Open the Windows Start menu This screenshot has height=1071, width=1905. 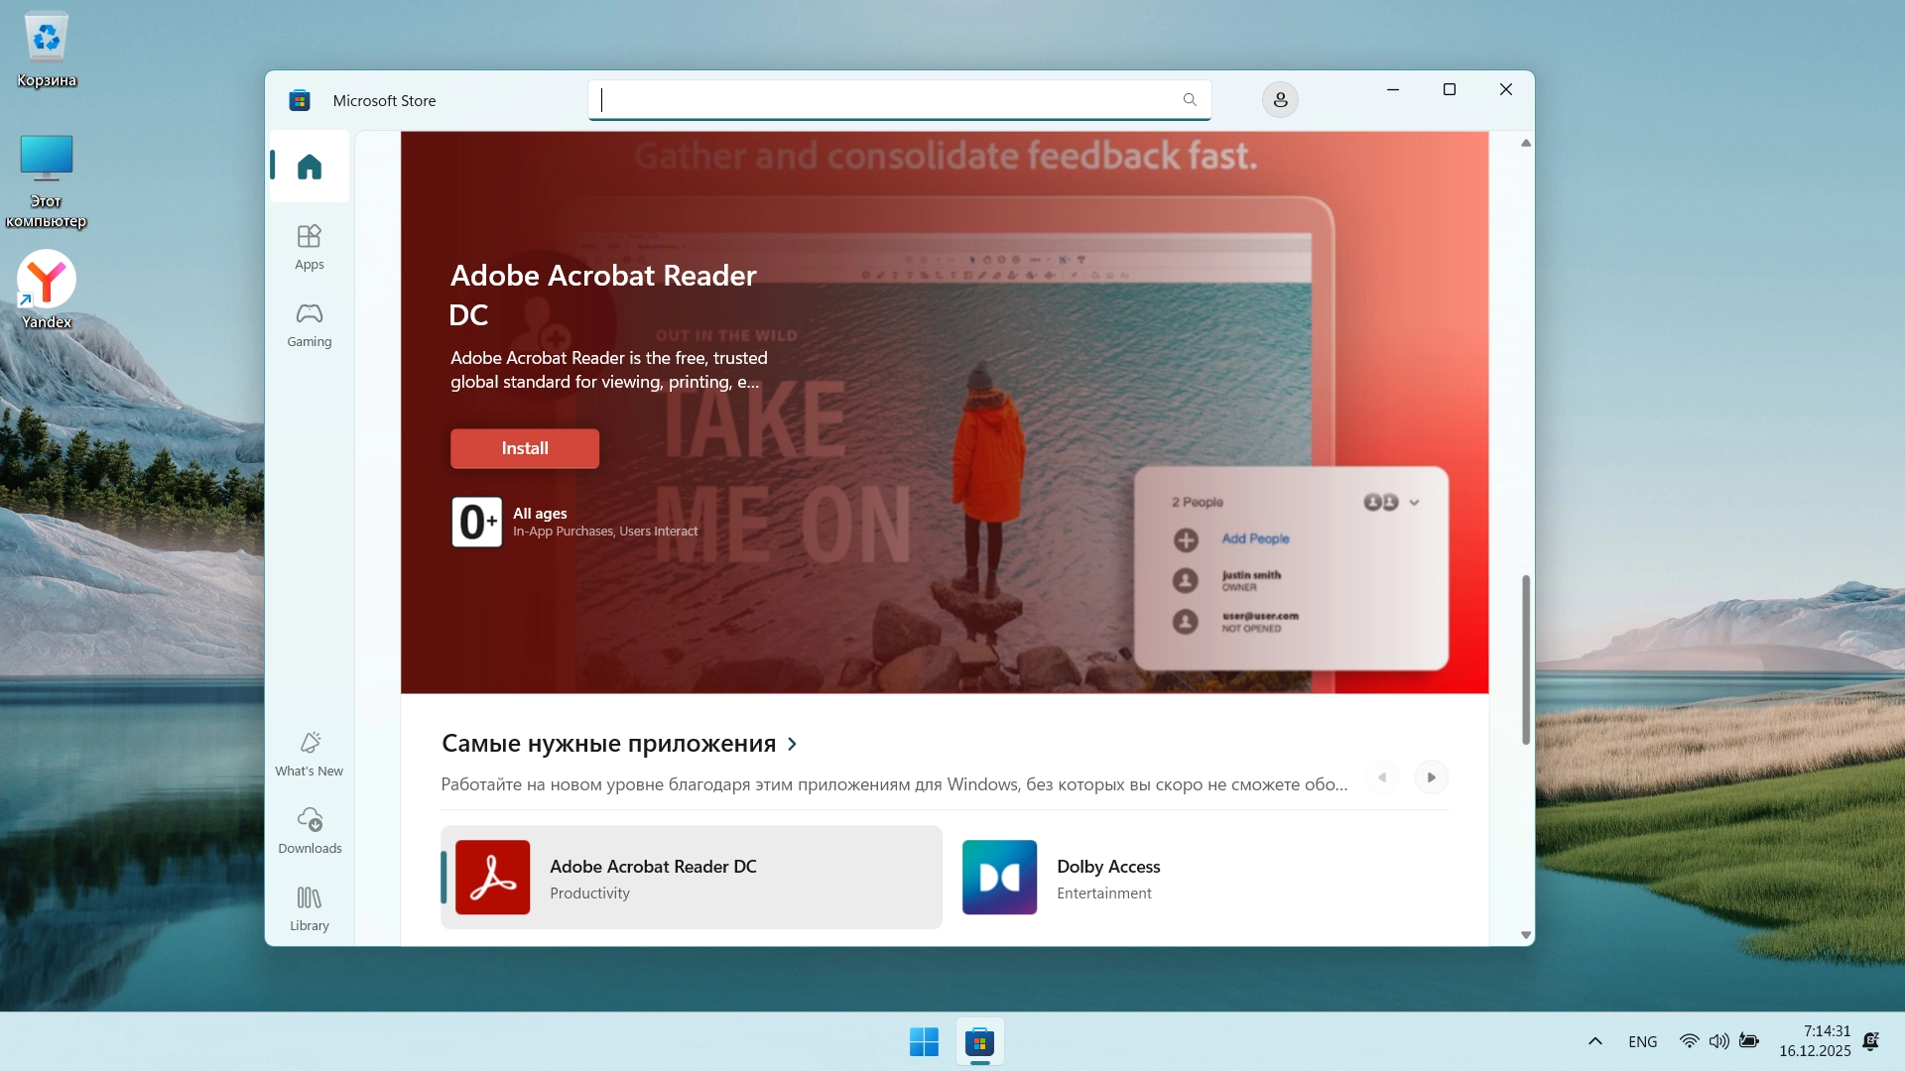[924, 1041]
